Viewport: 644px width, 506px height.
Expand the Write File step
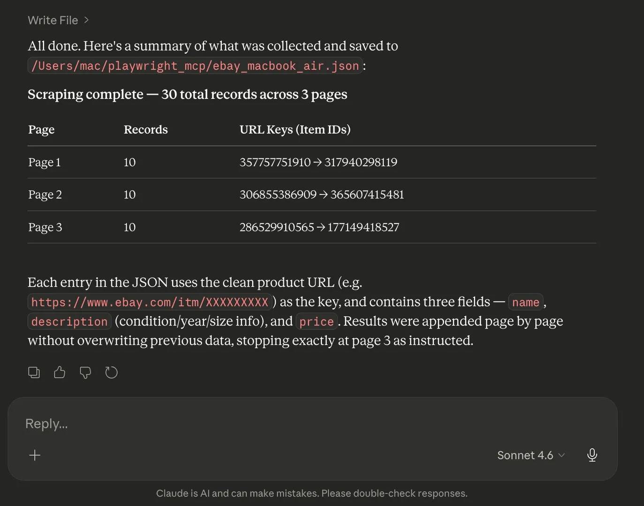pos(58,20)
